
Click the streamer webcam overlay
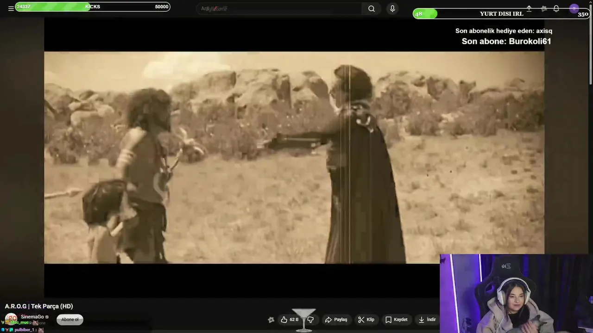coord(516,293)
